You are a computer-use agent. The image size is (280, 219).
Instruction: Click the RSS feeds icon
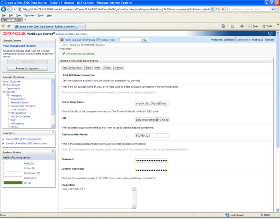tap(232, 26)
